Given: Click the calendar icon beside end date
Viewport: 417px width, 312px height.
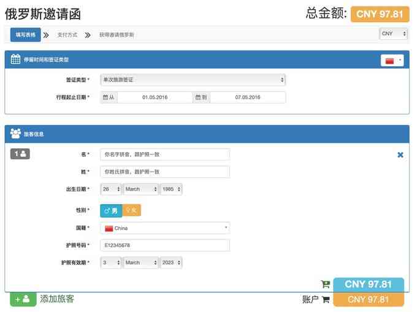Looking at the screenshot, I should [198, 97].
